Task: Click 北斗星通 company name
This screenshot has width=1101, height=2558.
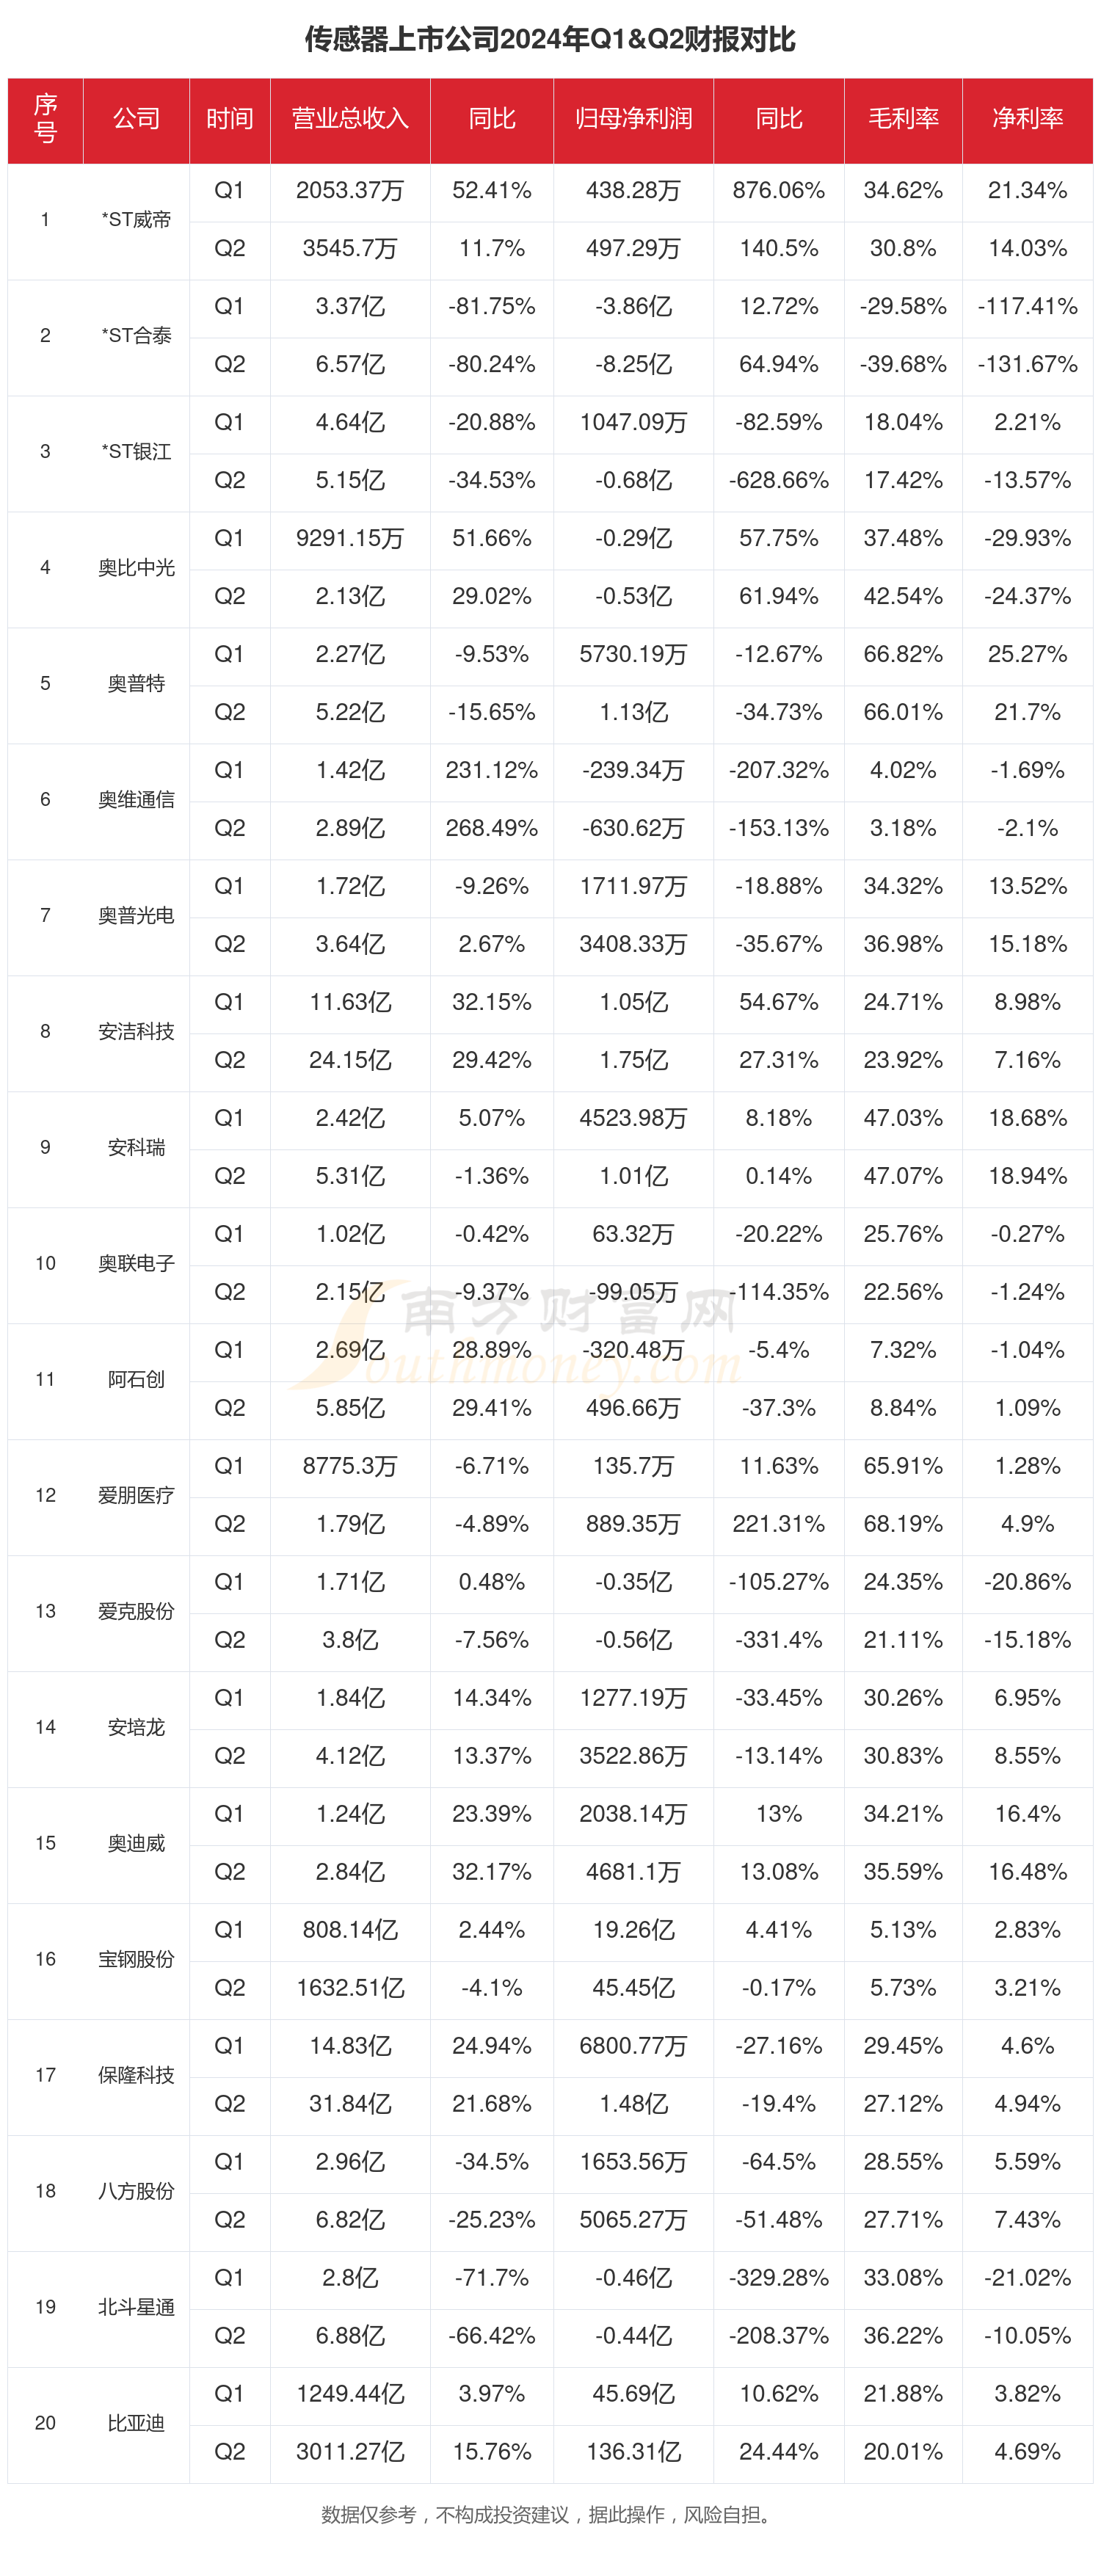Action: point(136,2307)
